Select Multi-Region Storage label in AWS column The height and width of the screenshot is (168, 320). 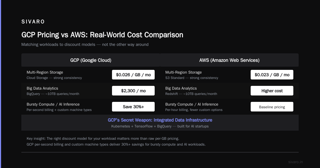[x=183, y=72]
